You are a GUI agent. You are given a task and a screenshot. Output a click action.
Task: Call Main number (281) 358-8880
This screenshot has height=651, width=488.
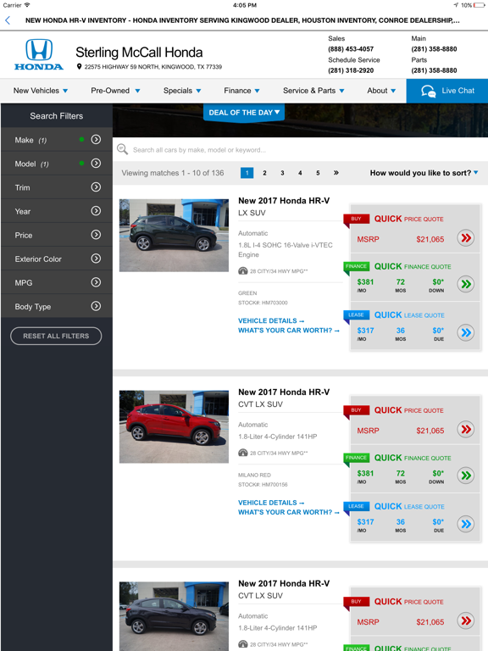tap(434, 49)
